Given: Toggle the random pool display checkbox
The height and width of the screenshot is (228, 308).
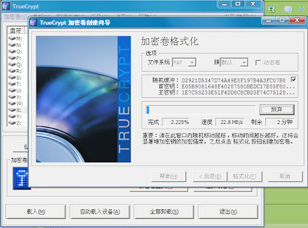Looking at the screenshot, I should [x=294, y=79].
